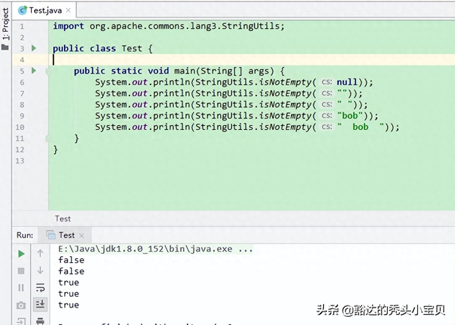Move up the stack trace arrow
This screenshot has width=455, height=325.
click(40, 253)
